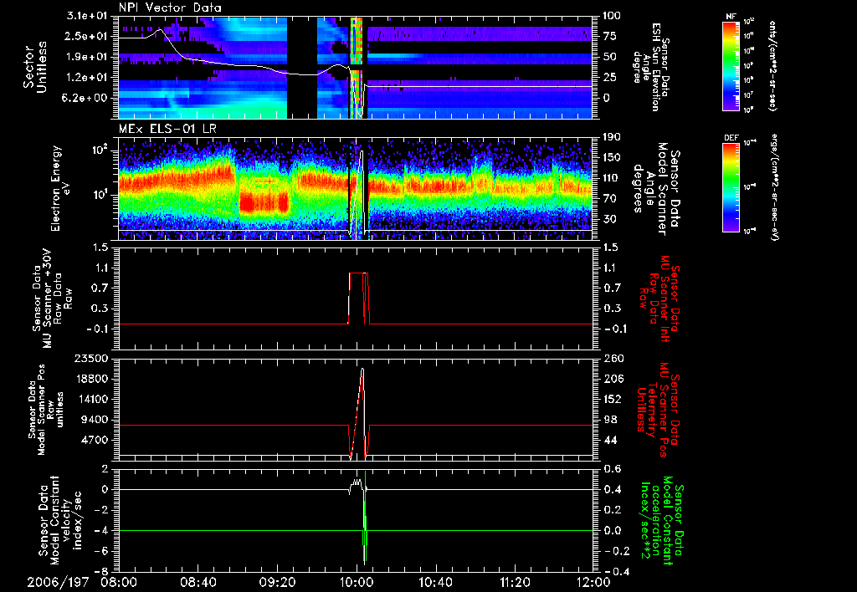Click the white velocity bump near 10:00

click(x=357, y=484)
